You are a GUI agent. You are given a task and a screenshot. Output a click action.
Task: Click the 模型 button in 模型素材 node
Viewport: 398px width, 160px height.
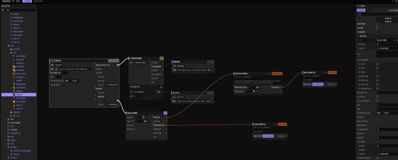click(x=209, y=70)
